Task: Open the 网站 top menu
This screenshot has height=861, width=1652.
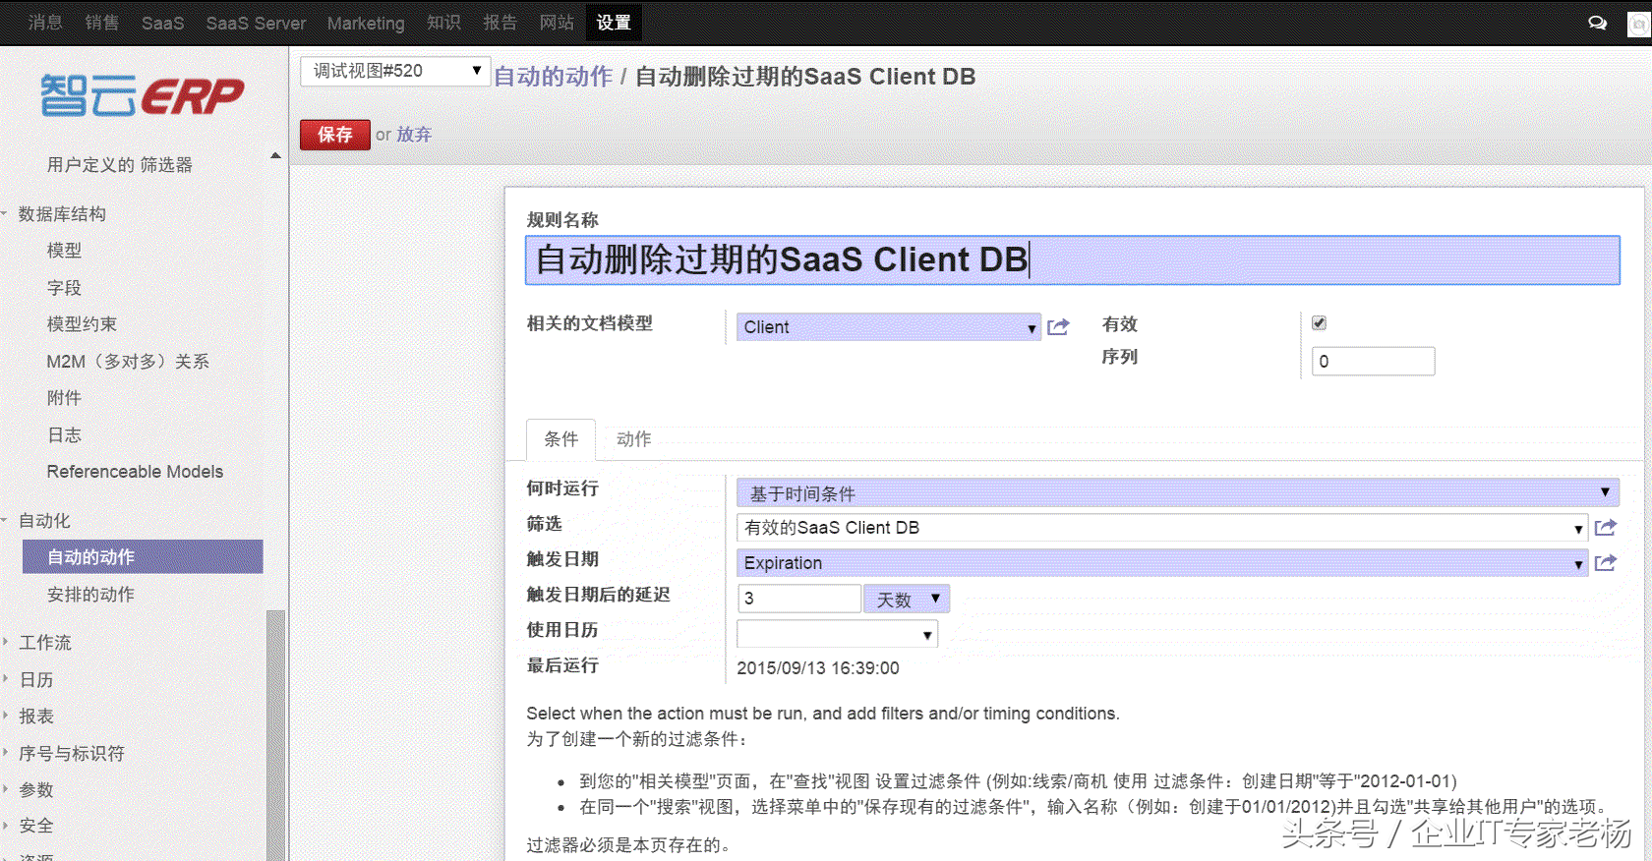Action: (x=557, y=23)
